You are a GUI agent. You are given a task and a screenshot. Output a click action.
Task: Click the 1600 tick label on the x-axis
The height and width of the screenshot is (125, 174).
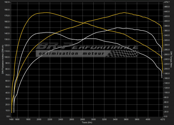pos(17,119)
